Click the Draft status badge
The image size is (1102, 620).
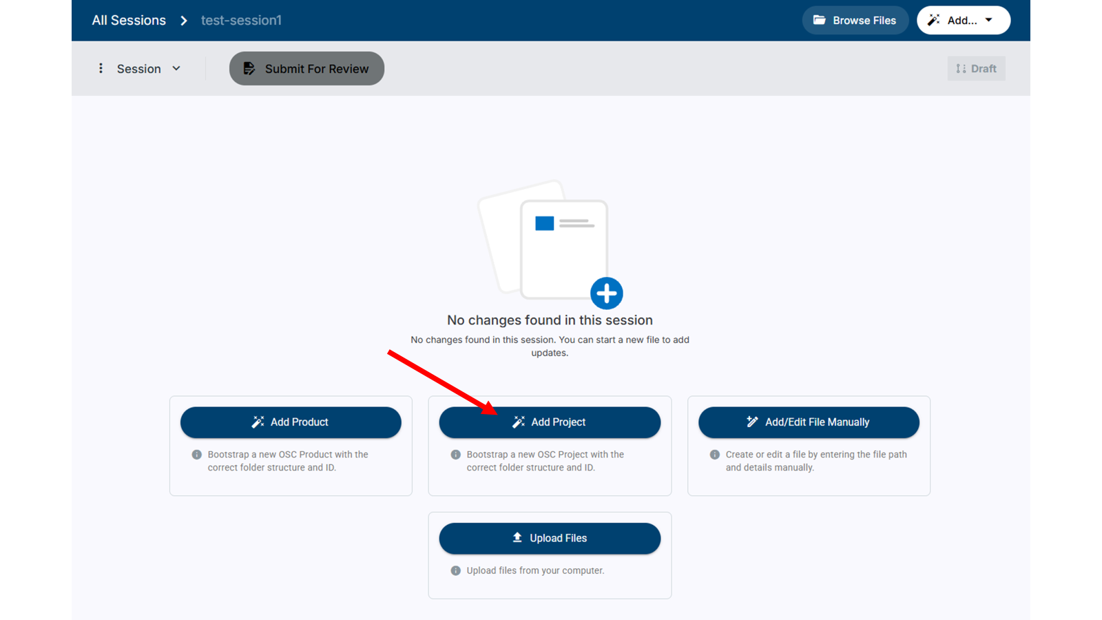coord(976,68)
